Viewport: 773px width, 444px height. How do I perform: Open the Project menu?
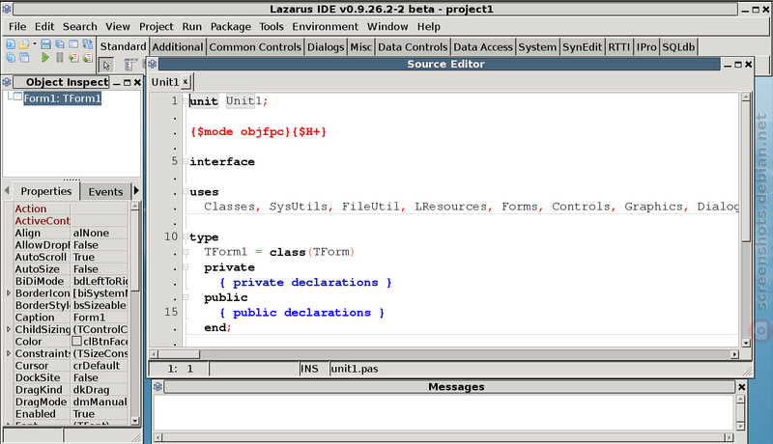[156, 27]
